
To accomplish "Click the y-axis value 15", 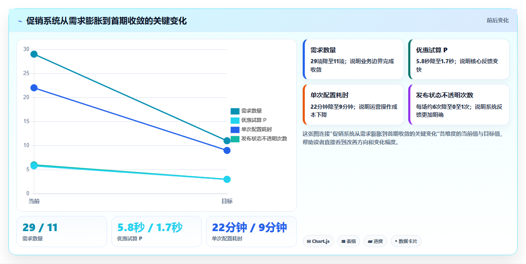I will [x=26, y=121].
